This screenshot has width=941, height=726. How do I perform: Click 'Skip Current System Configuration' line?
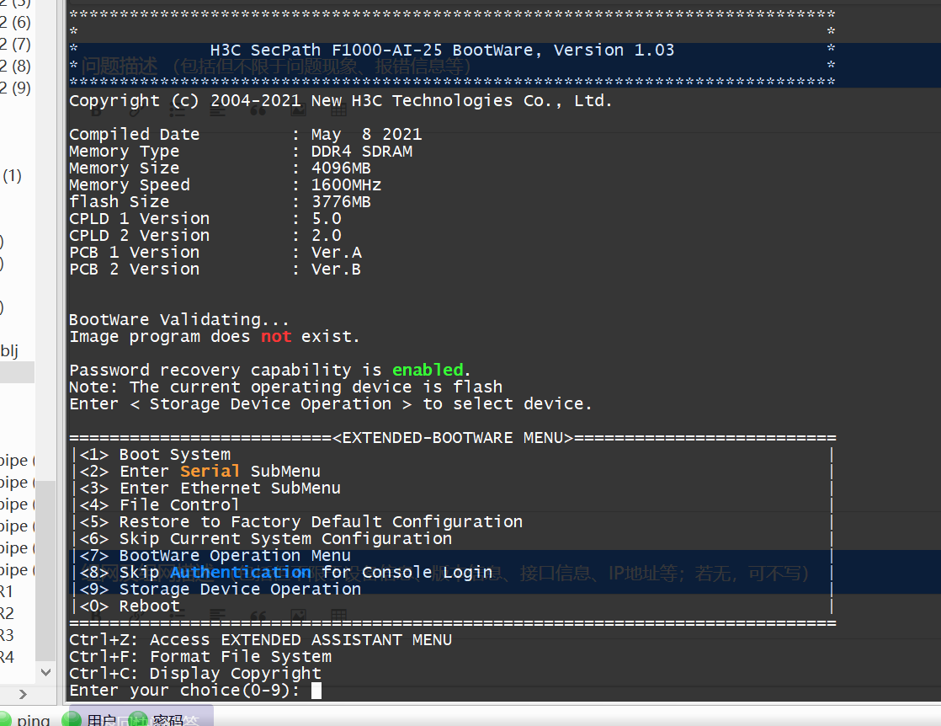(x=265, y=539)
